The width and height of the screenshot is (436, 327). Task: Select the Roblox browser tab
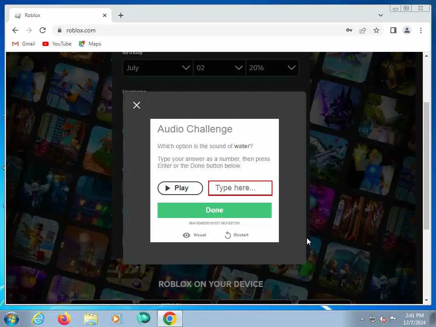(x=60, y=15)
